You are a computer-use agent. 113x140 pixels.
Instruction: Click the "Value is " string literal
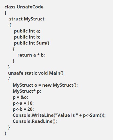click(x=66, y=115)
